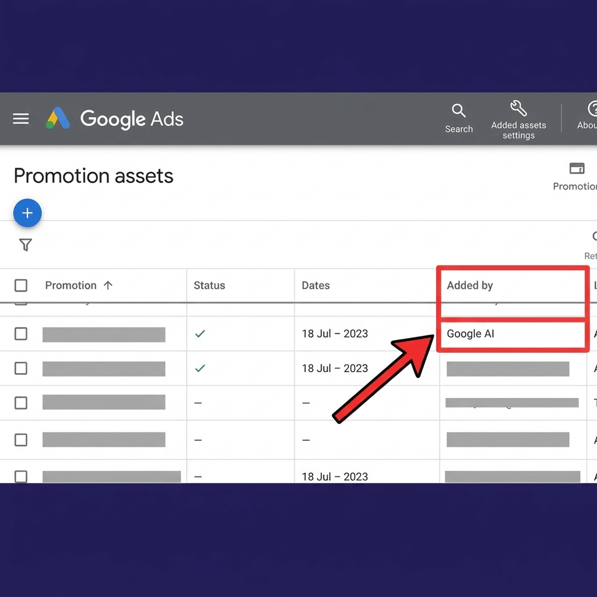Click the blue plus add button
The height and width of the screenshot is (597, 597).
27,213
